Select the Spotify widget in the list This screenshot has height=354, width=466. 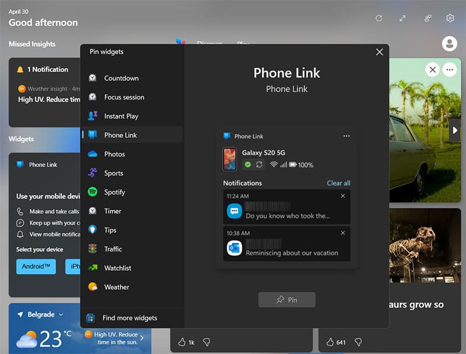click(114, 192)
